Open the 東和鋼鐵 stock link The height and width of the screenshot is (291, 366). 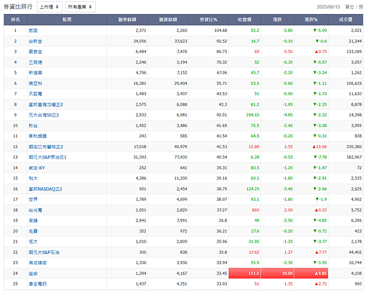(38, 136)
